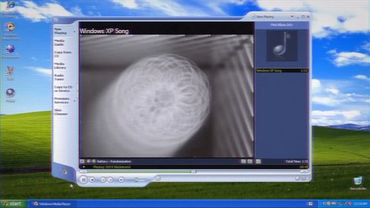Viewport: 370px width, 208px height.
Task: Click round button right of volume slider
Action: (x=158, y=179)
